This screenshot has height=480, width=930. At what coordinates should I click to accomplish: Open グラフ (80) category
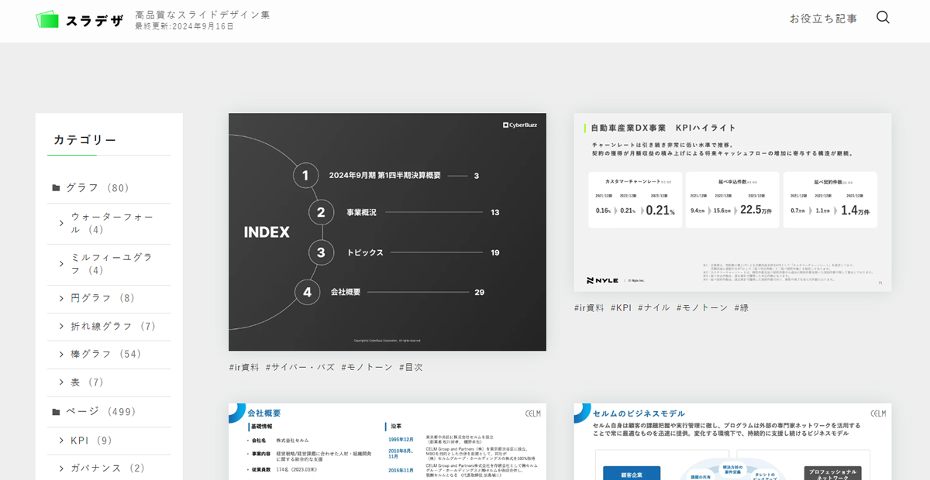pyautogui.click(x=98, y=188)
